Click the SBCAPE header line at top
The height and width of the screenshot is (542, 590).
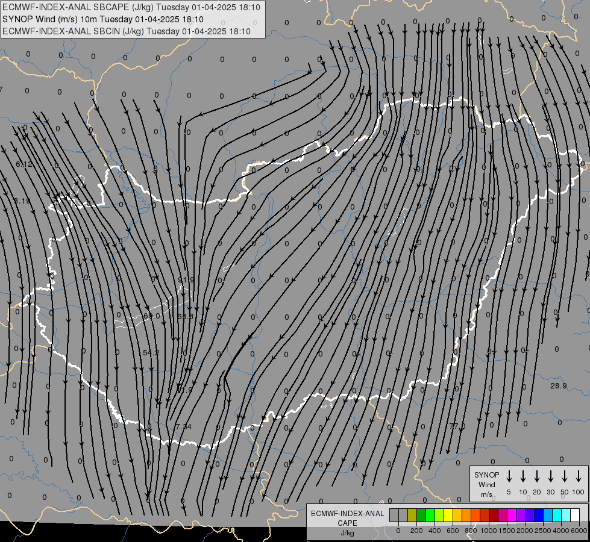coord(131,7)
